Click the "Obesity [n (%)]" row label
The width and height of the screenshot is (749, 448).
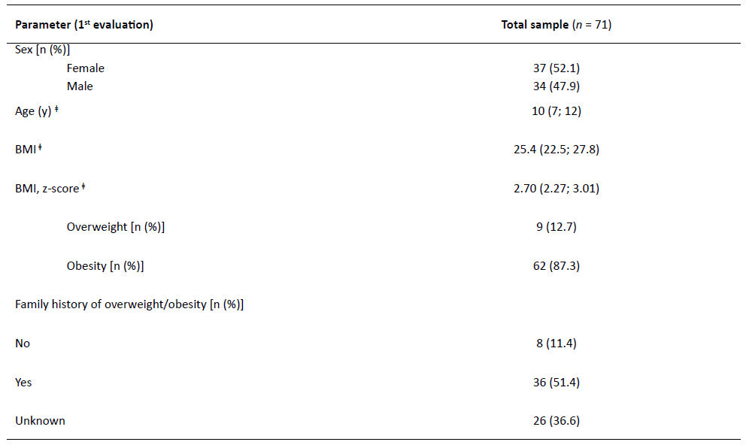[105, 266]
